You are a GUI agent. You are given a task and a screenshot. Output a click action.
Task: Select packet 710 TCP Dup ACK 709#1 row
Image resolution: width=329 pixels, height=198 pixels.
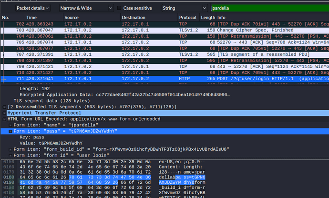point(164,73)
